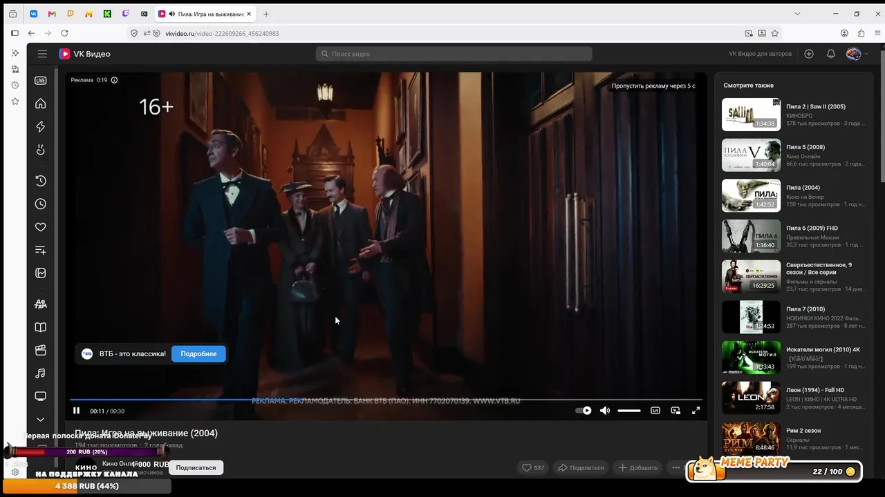
Task: Go to VK Видео home via logo
Action: [x=84, y=54]
